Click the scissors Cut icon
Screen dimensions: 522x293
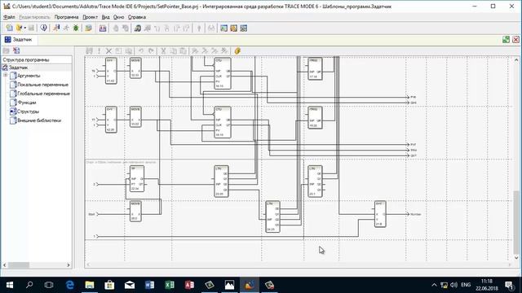point(163,50)
